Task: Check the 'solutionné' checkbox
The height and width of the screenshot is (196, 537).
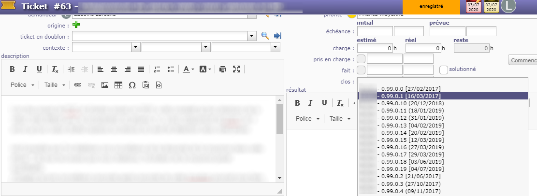Action: [444, 70]
